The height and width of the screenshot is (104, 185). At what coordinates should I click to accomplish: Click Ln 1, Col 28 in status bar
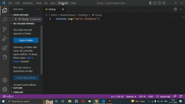click(117, 96)
